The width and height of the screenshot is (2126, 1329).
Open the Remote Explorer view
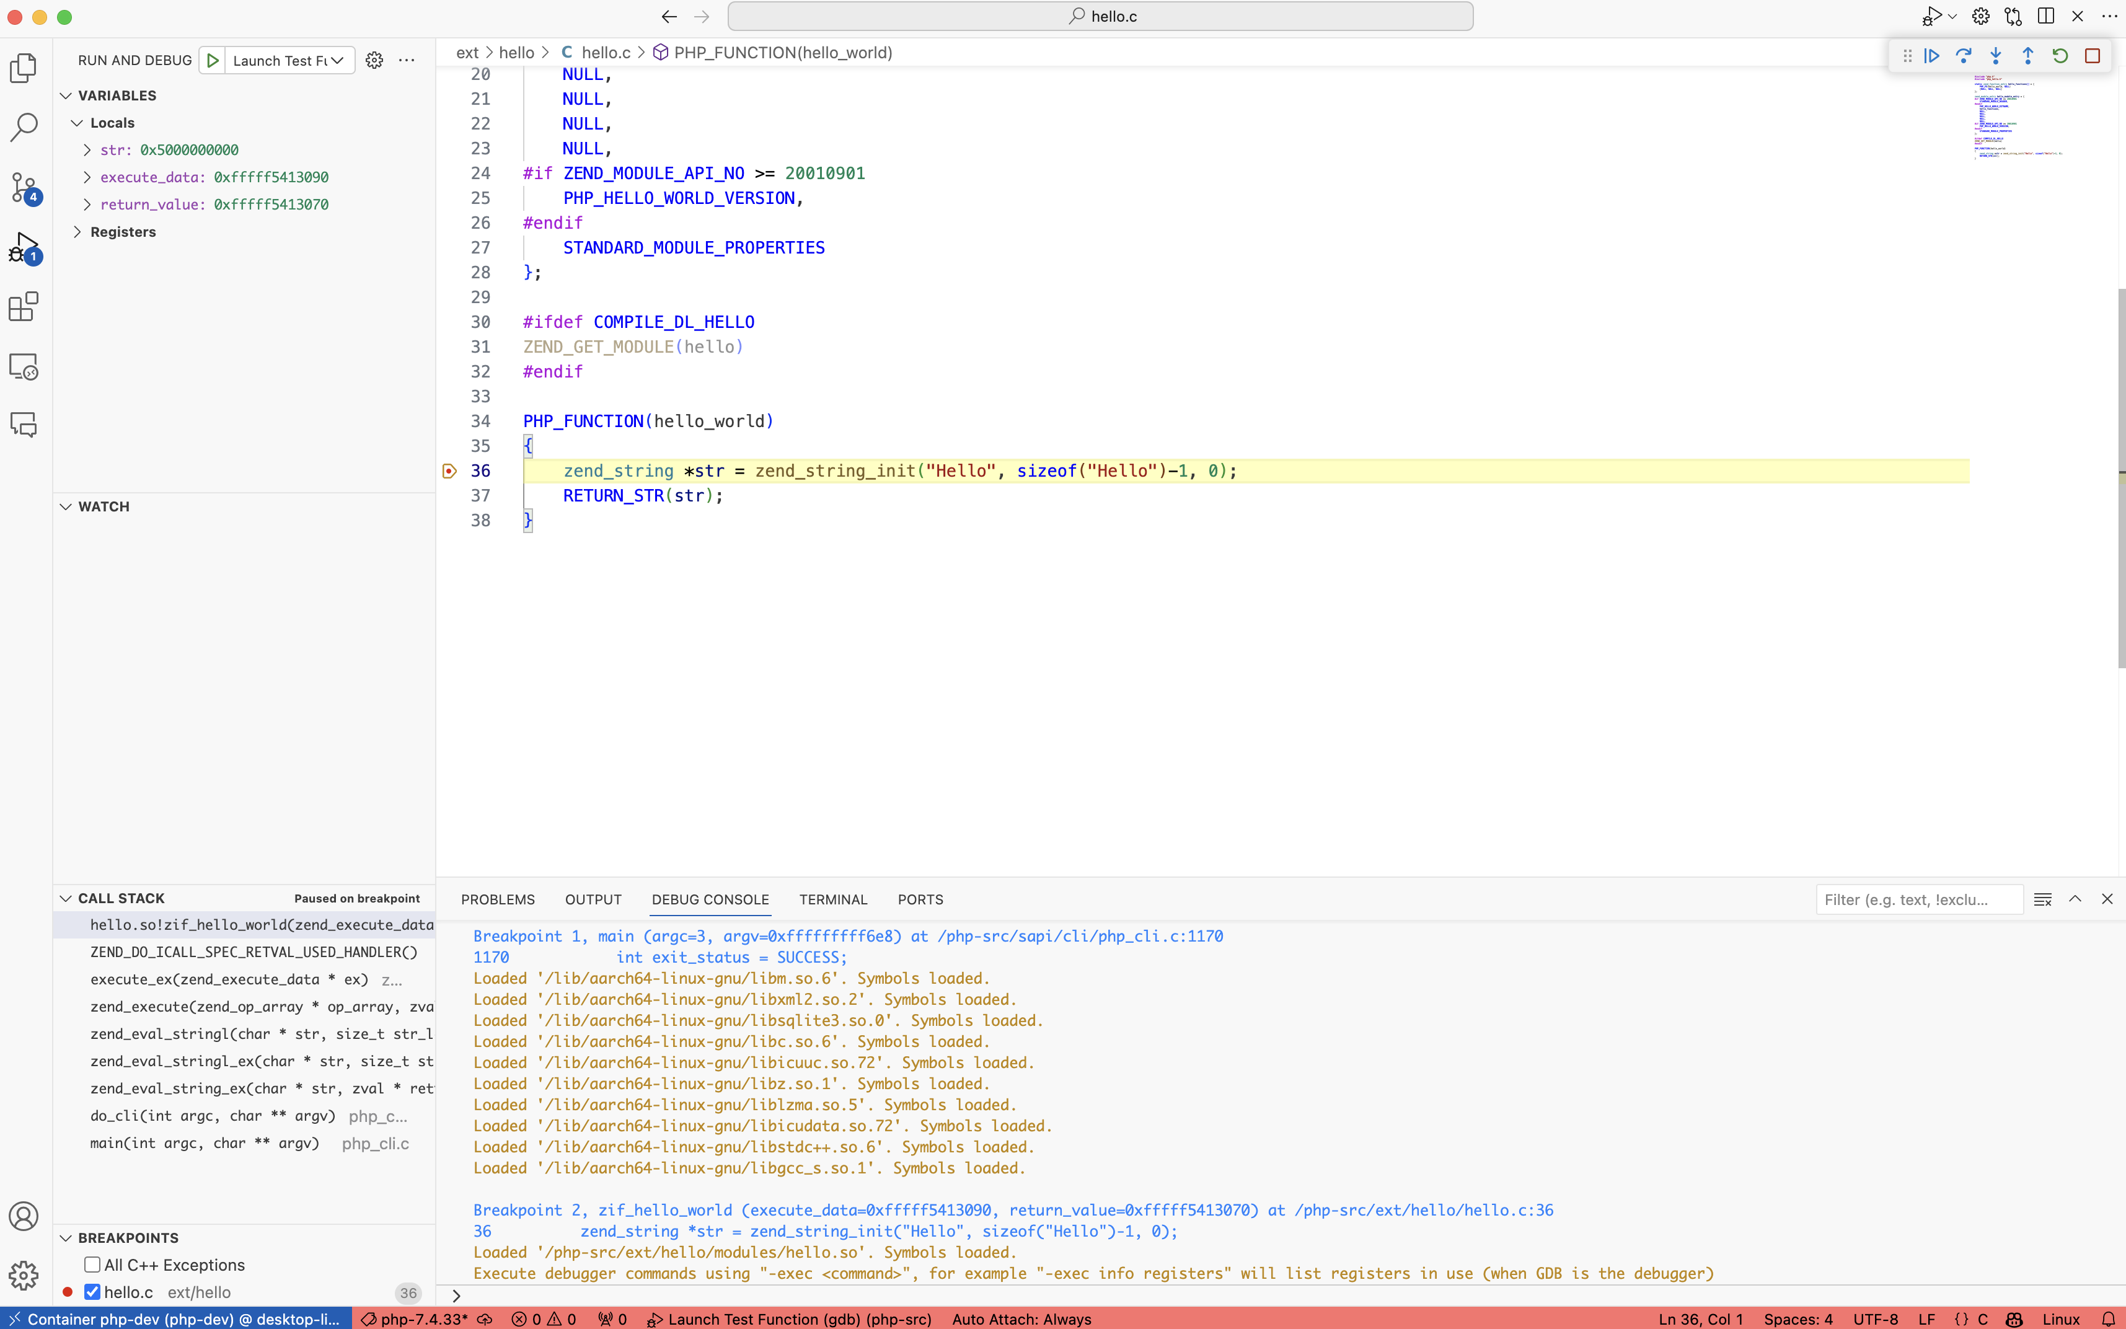coord(24,366)
